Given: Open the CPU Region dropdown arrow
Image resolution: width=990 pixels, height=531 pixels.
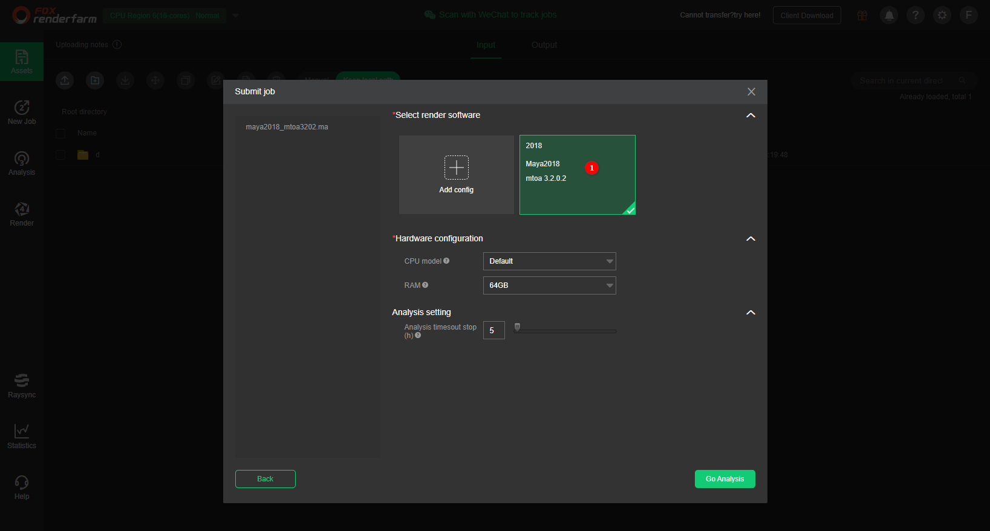Looking at the screenshot, I should pyautogui.click(x=236, y=15).
